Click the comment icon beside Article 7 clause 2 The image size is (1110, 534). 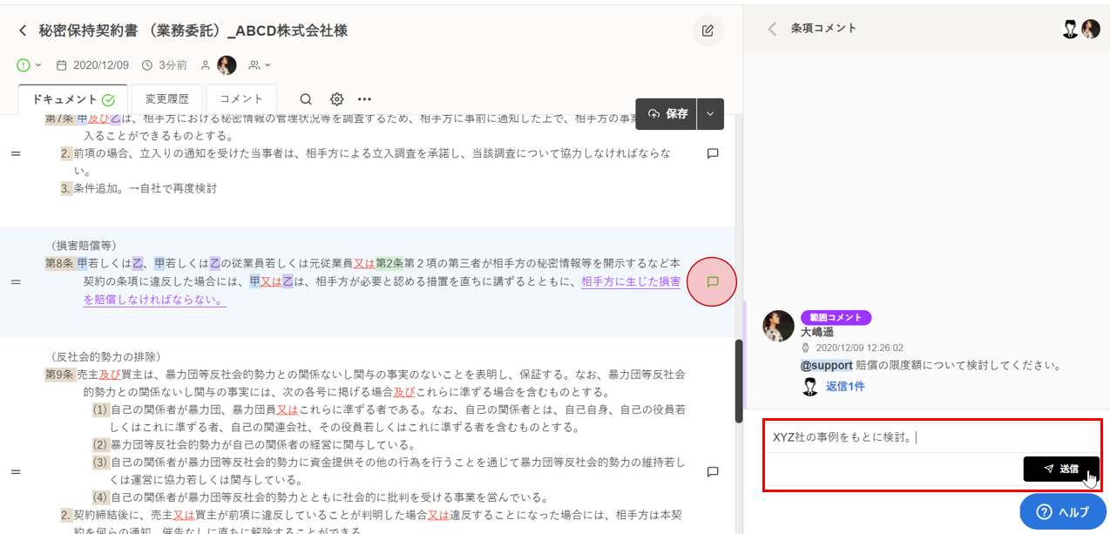pos(712,153)
